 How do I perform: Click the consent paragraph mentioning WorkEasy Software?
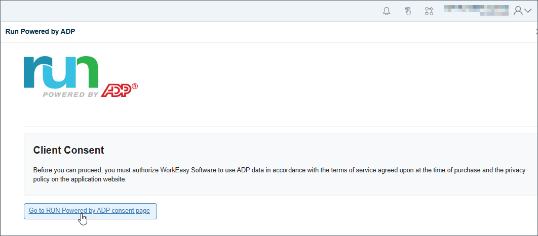[279, 175]
